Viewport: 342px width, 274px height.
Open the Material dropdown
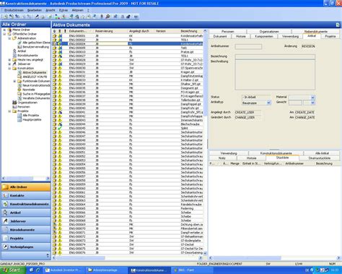click(312, 98)
